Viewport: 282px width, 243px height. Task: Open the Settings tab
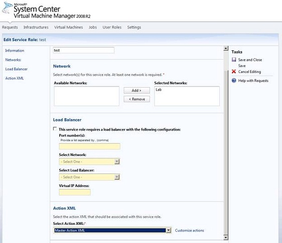click(134, 27)
